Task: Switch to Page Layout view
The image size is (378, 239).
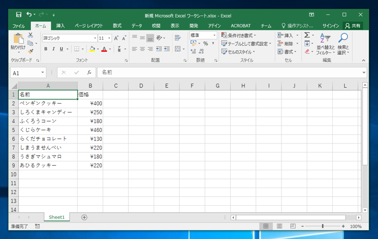Action: pos(280,226)
